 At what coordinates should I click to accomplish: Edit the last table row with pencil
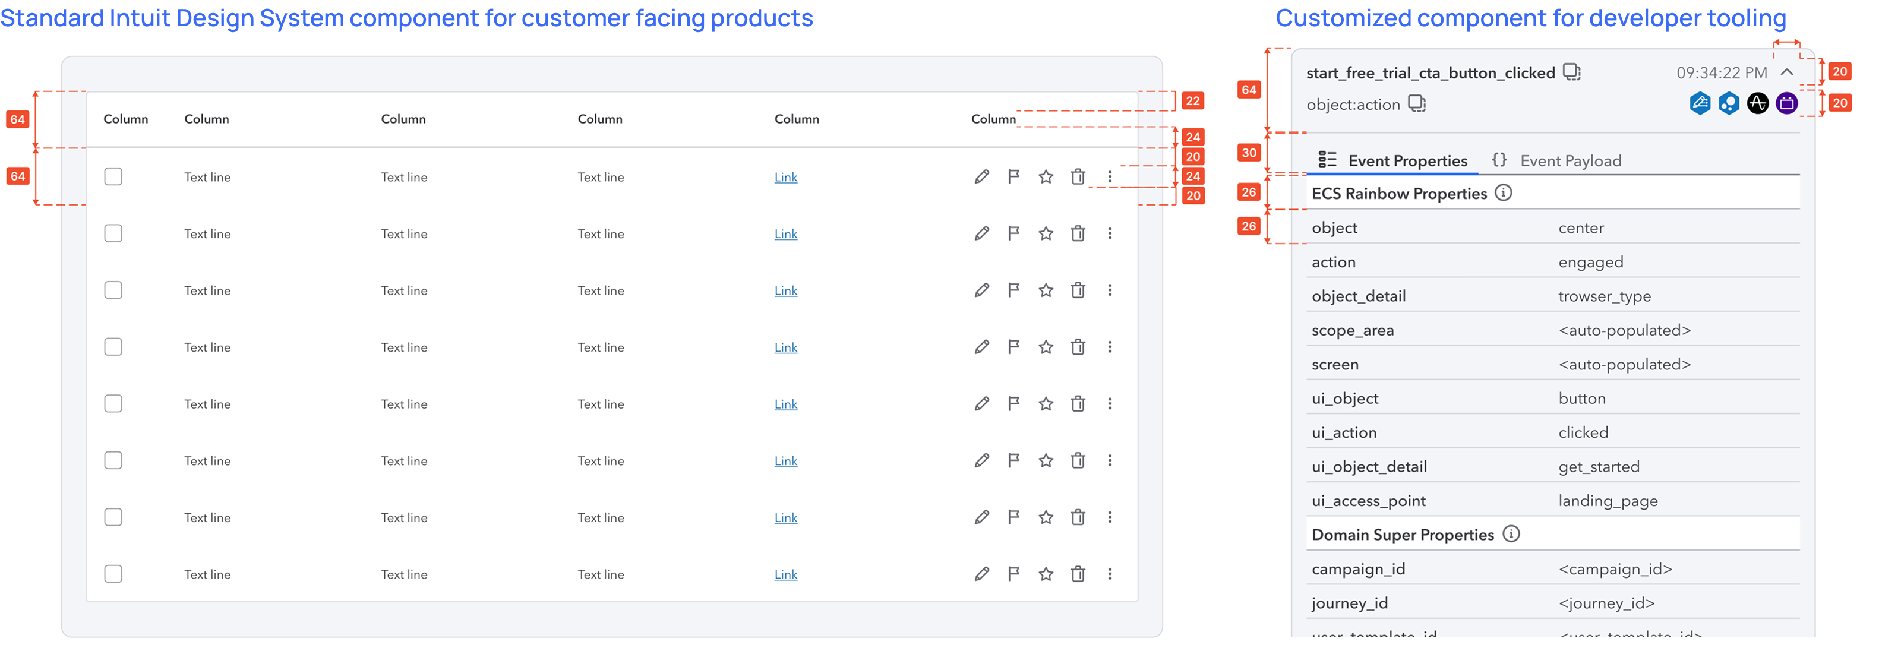(981, 574)
